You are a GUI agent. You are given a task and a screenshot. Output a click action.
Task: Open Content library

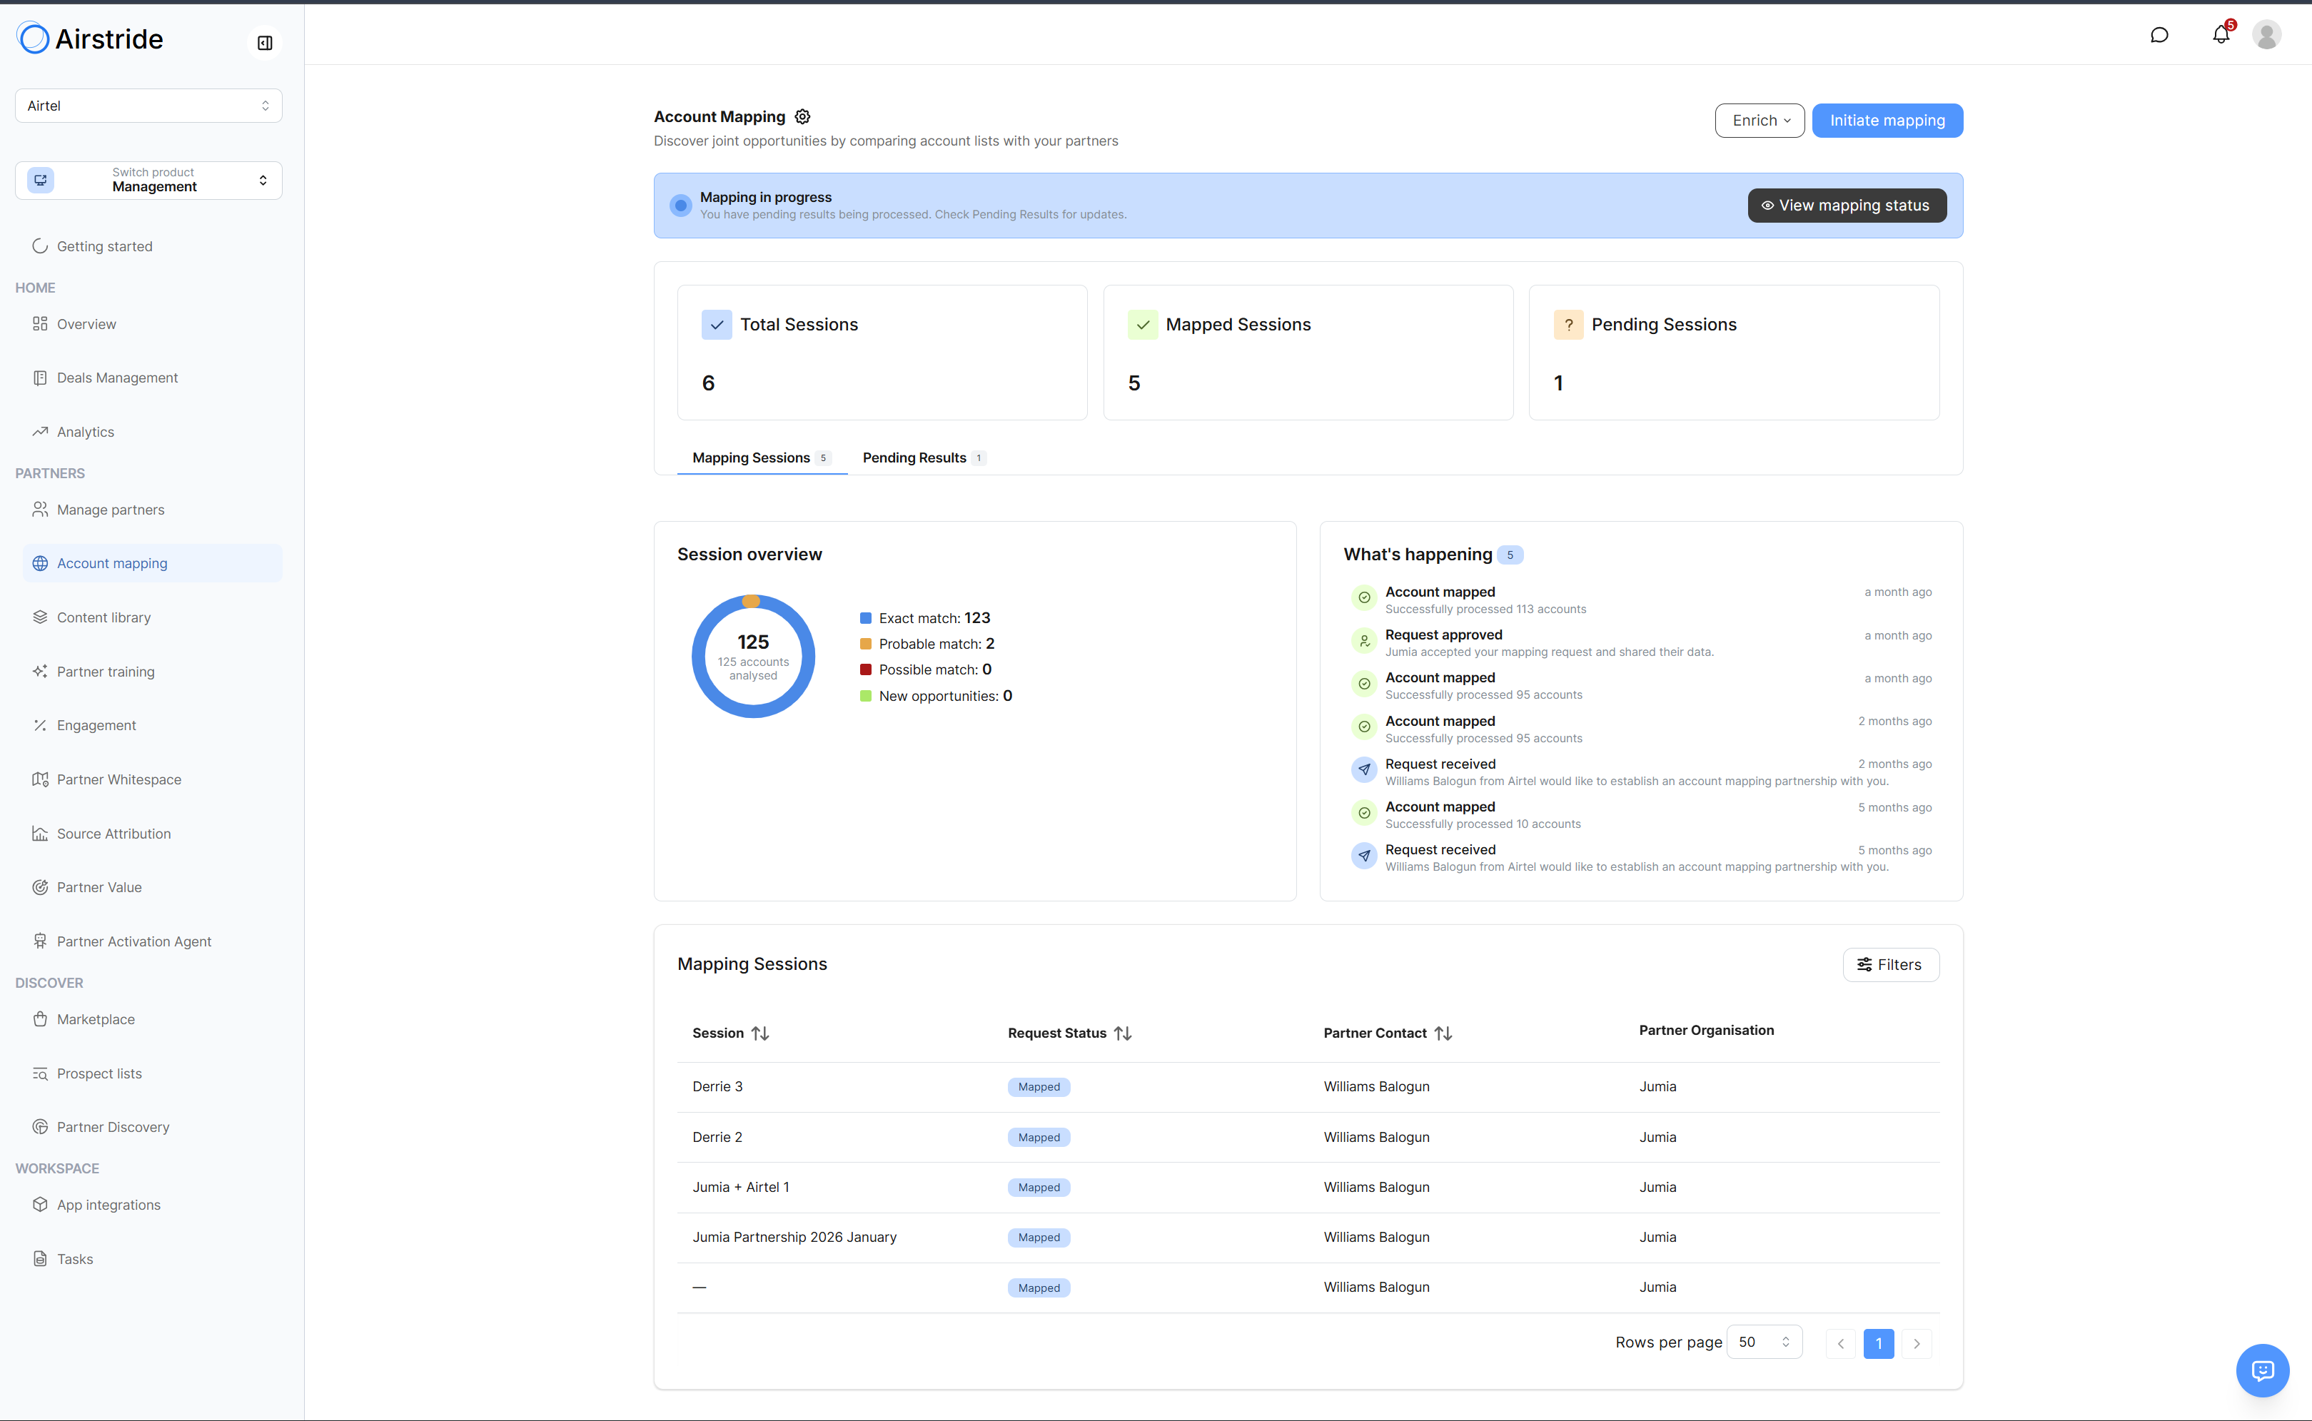pos(152,617)
